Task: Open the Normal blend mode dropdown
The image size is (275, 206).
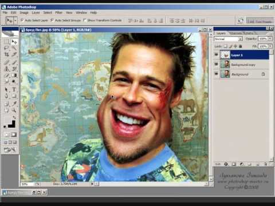Action: coord(228,39)
